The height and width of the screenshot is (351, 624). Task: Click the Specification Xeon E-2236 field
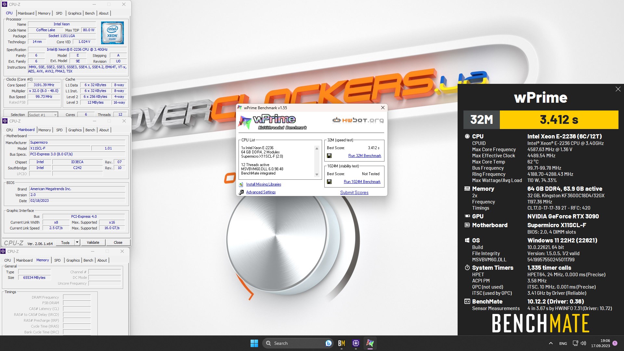point(77,49)
